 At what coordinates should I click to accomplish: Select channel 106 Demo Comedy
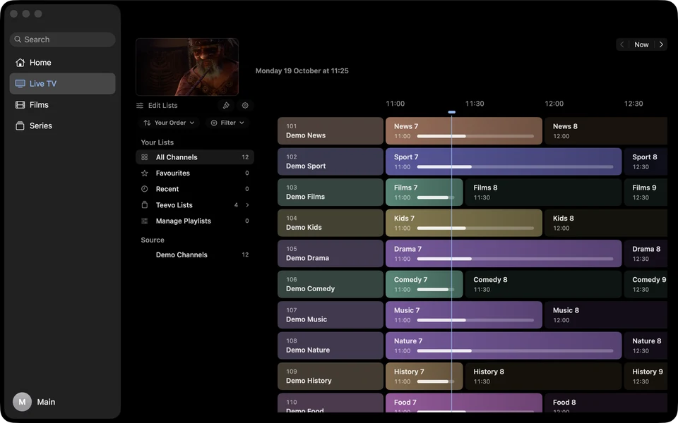[331, 284]
